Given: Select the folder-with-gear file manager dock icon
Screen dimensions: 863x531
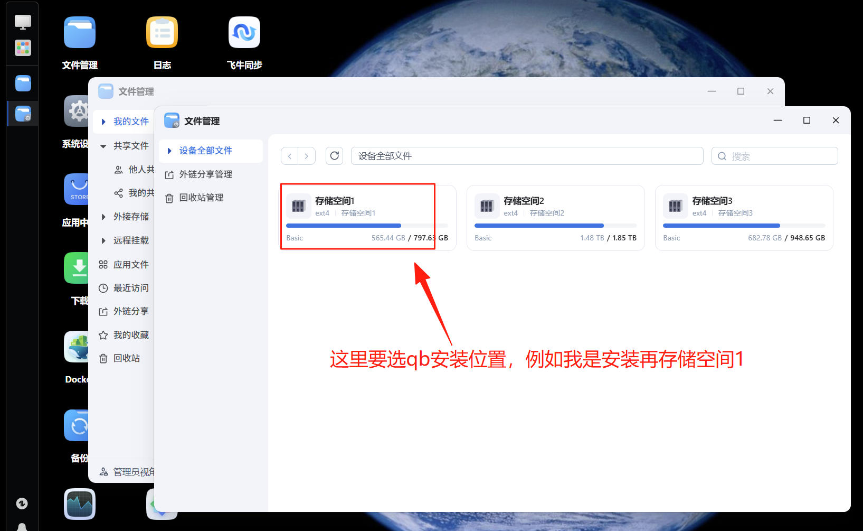Looking at the screenshot, I should tap(23, 114).
